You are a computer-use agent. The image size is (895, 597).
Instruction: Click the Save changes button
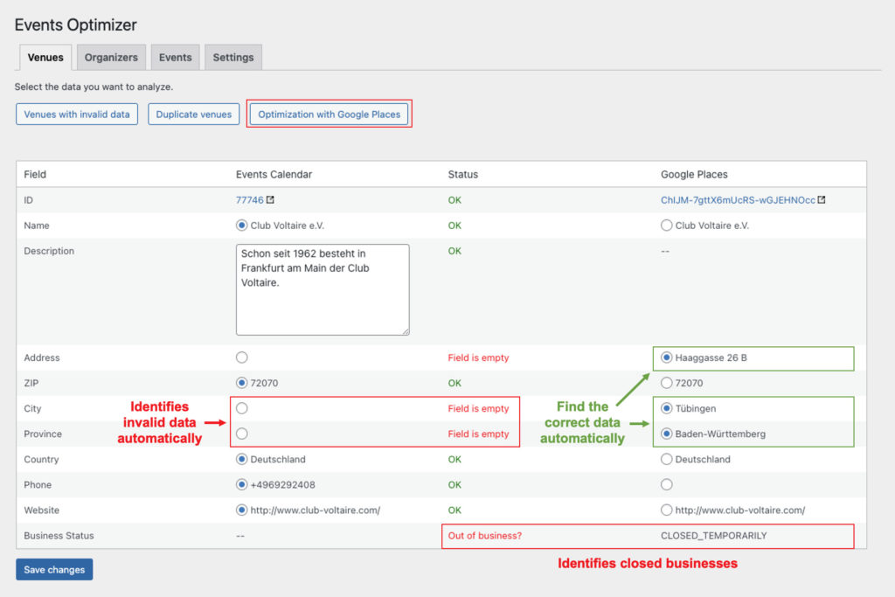[53, 568]
